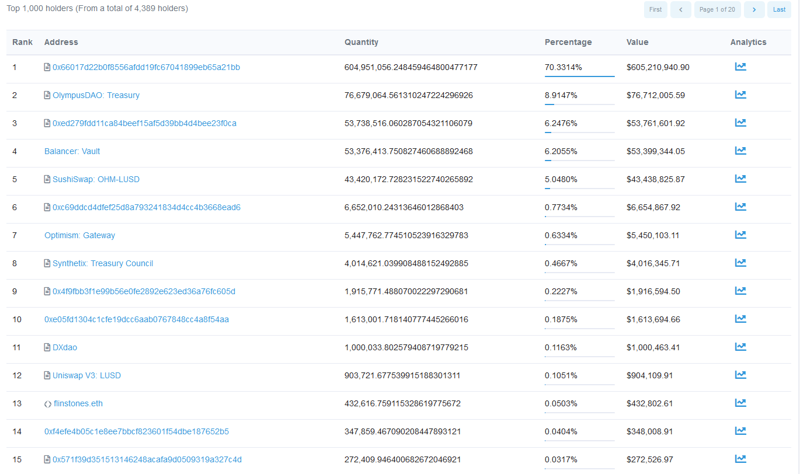Jump to the Last page
Viewport: 800px width, 474px height.
tap(779, 9)
